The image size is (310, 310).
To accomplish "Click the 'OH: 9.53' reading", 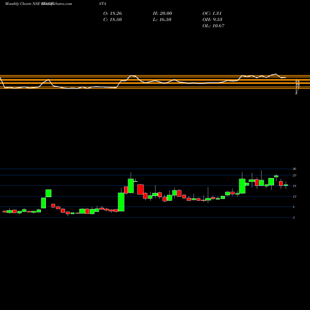I will 212,19.
